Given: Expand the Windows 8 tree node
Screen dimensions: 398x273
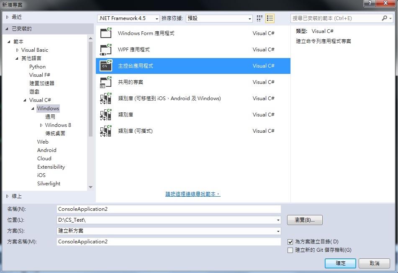Looking at the screenshot, I should tap(41, 125).
